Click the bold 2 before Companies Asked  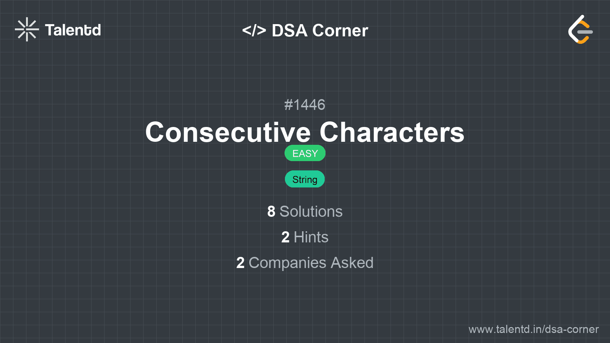click(x=240, y=263)
